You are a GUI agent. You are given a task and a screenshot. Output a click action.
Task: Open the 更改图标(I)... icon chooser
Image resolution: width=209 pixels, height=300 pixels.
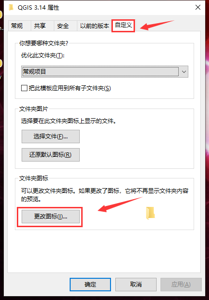pos(50,217)
